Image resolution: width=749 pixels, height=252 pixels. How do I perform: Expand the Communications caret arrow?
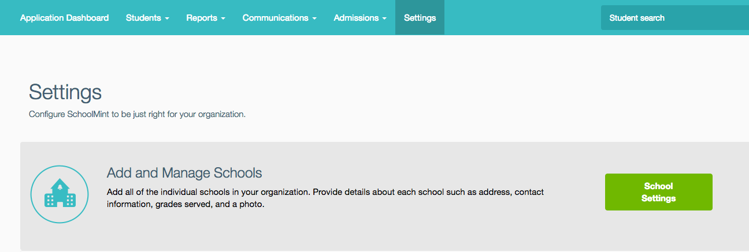tap(314, 18)
